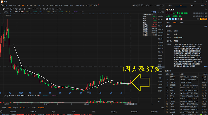Delete drawings with the trash icon

[53, 9]
